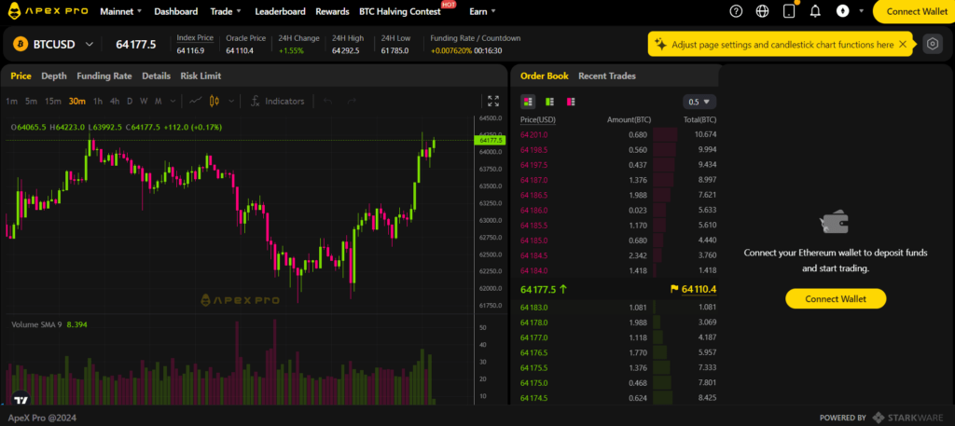Click the Volume SMA 9 indicator label
The width and height of the screenshot is (955, 426).
pos(36,324)
